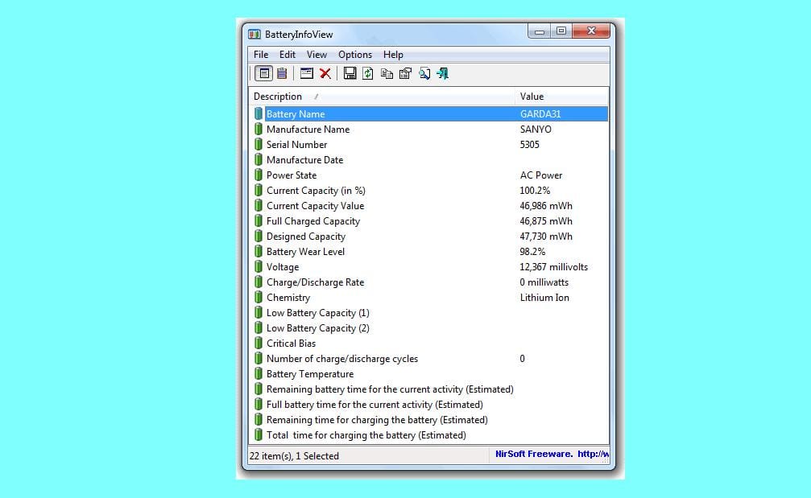The width and height of the screenshot is (811, 498).
Task: Select the Manufacture Date row
Action: click(x=428, y=159)
